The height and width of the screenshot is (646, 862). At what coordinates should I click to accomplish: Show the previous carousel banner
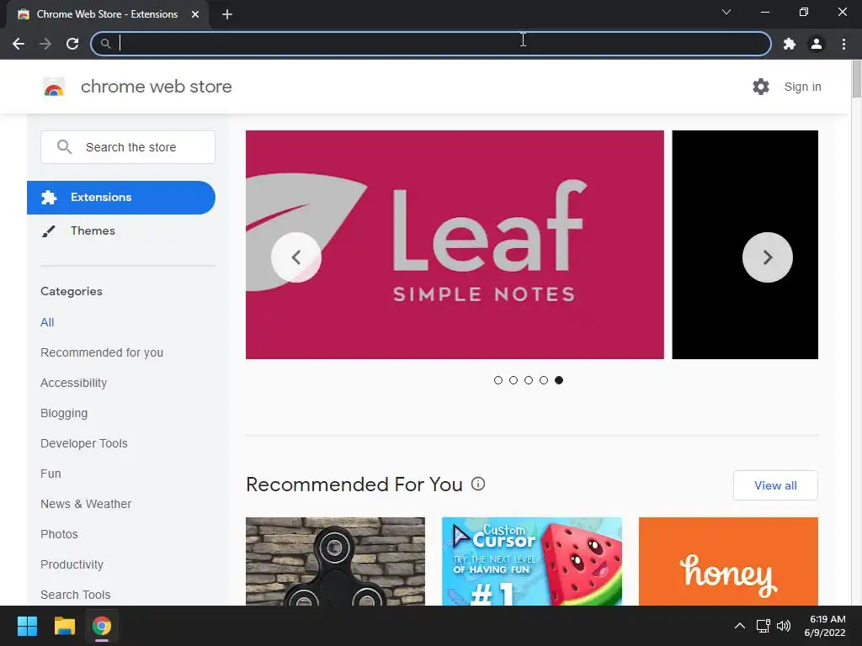click(x=296, y=257)
